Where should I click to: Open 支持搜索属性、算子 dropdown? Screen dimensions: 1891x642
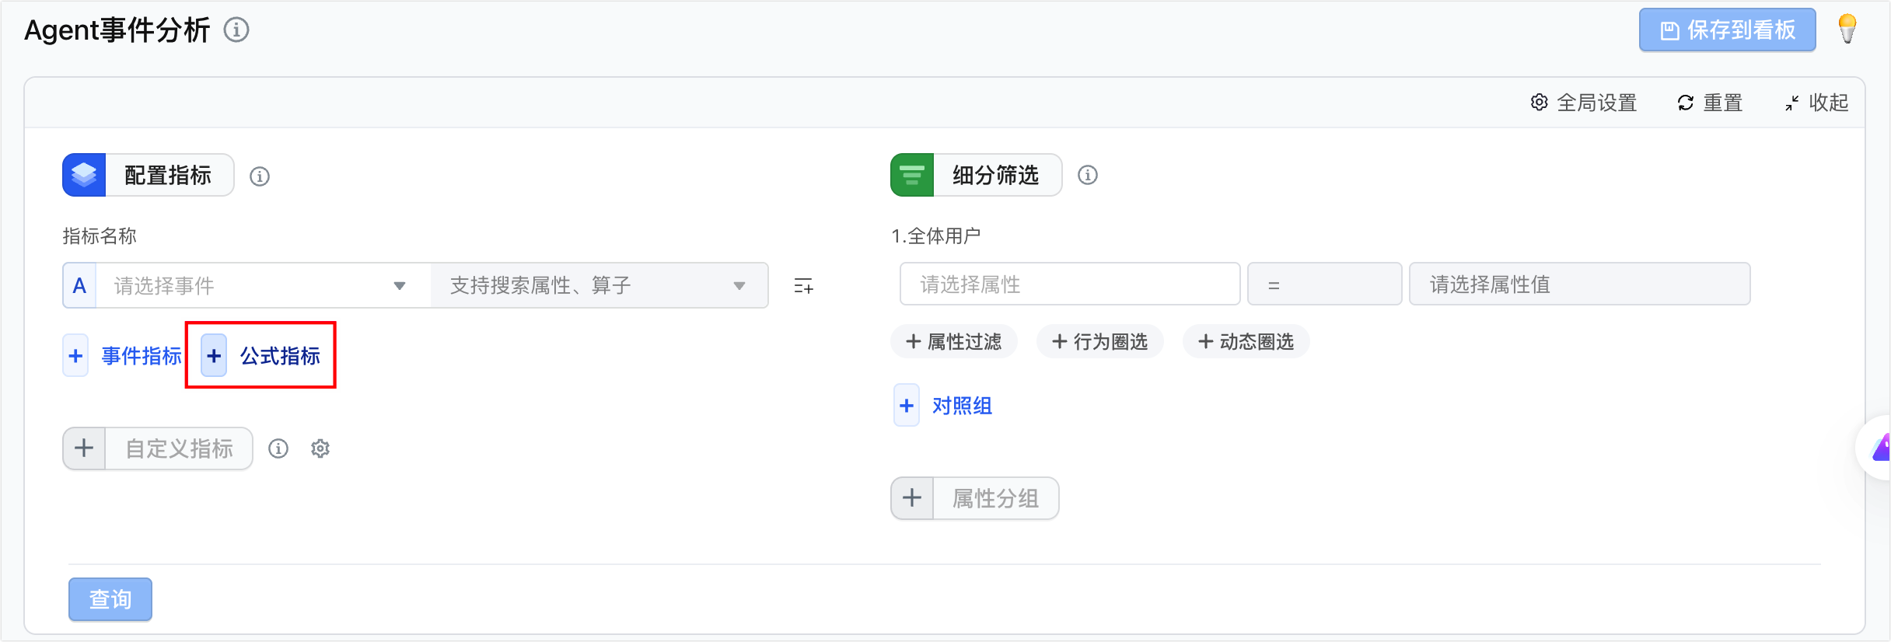click(599, 285)
